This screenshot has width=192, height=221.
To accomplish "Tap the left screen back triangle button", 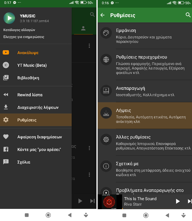I will (x=70, y=215).
